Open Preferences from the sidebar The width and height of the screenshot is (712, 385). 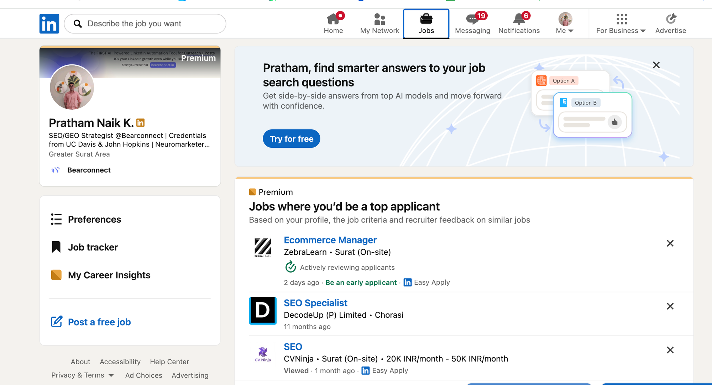(x=95, y=219)
